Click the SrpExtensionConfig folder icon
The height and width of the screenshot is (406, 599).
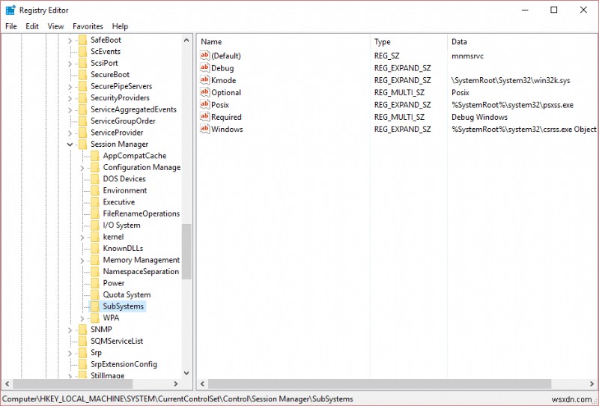[x=82, y=364]
